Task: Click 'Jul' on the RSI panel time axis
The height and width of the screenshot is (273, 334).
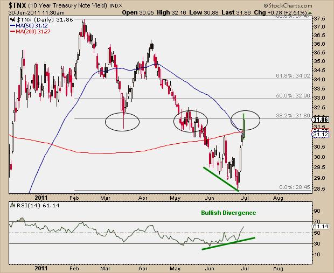Action: (245, 268)
